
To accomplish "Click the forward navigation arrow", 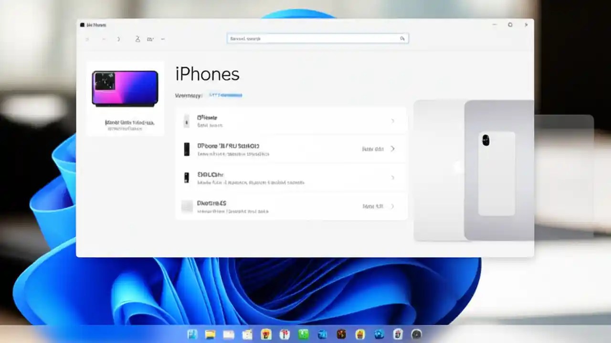I will (104, 39).
